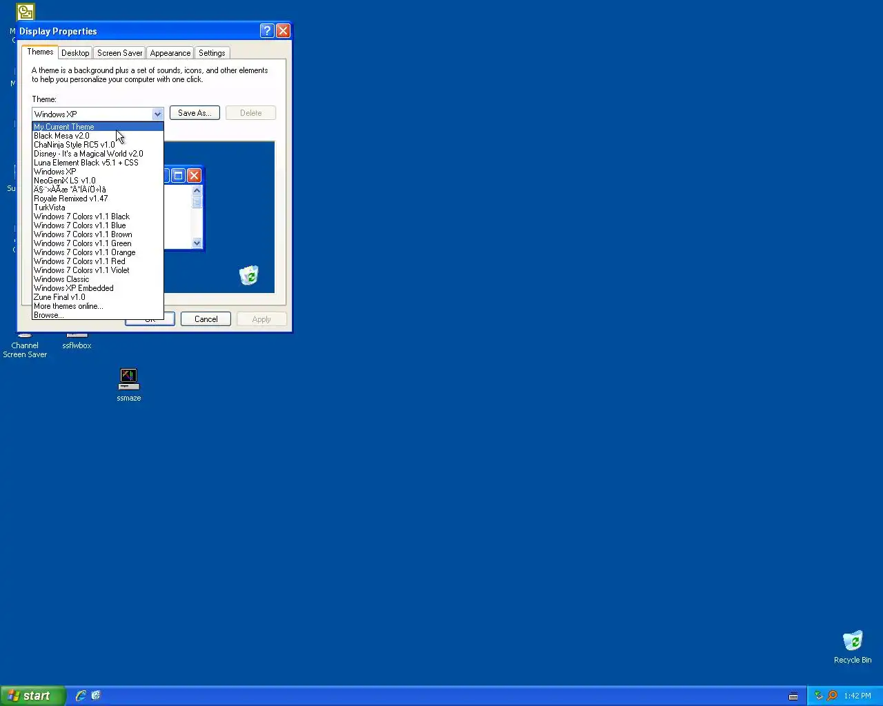Select NeoGeniX LS v1.0 theme
Viewport: 883px width, 706px height.
pos(97,181)
